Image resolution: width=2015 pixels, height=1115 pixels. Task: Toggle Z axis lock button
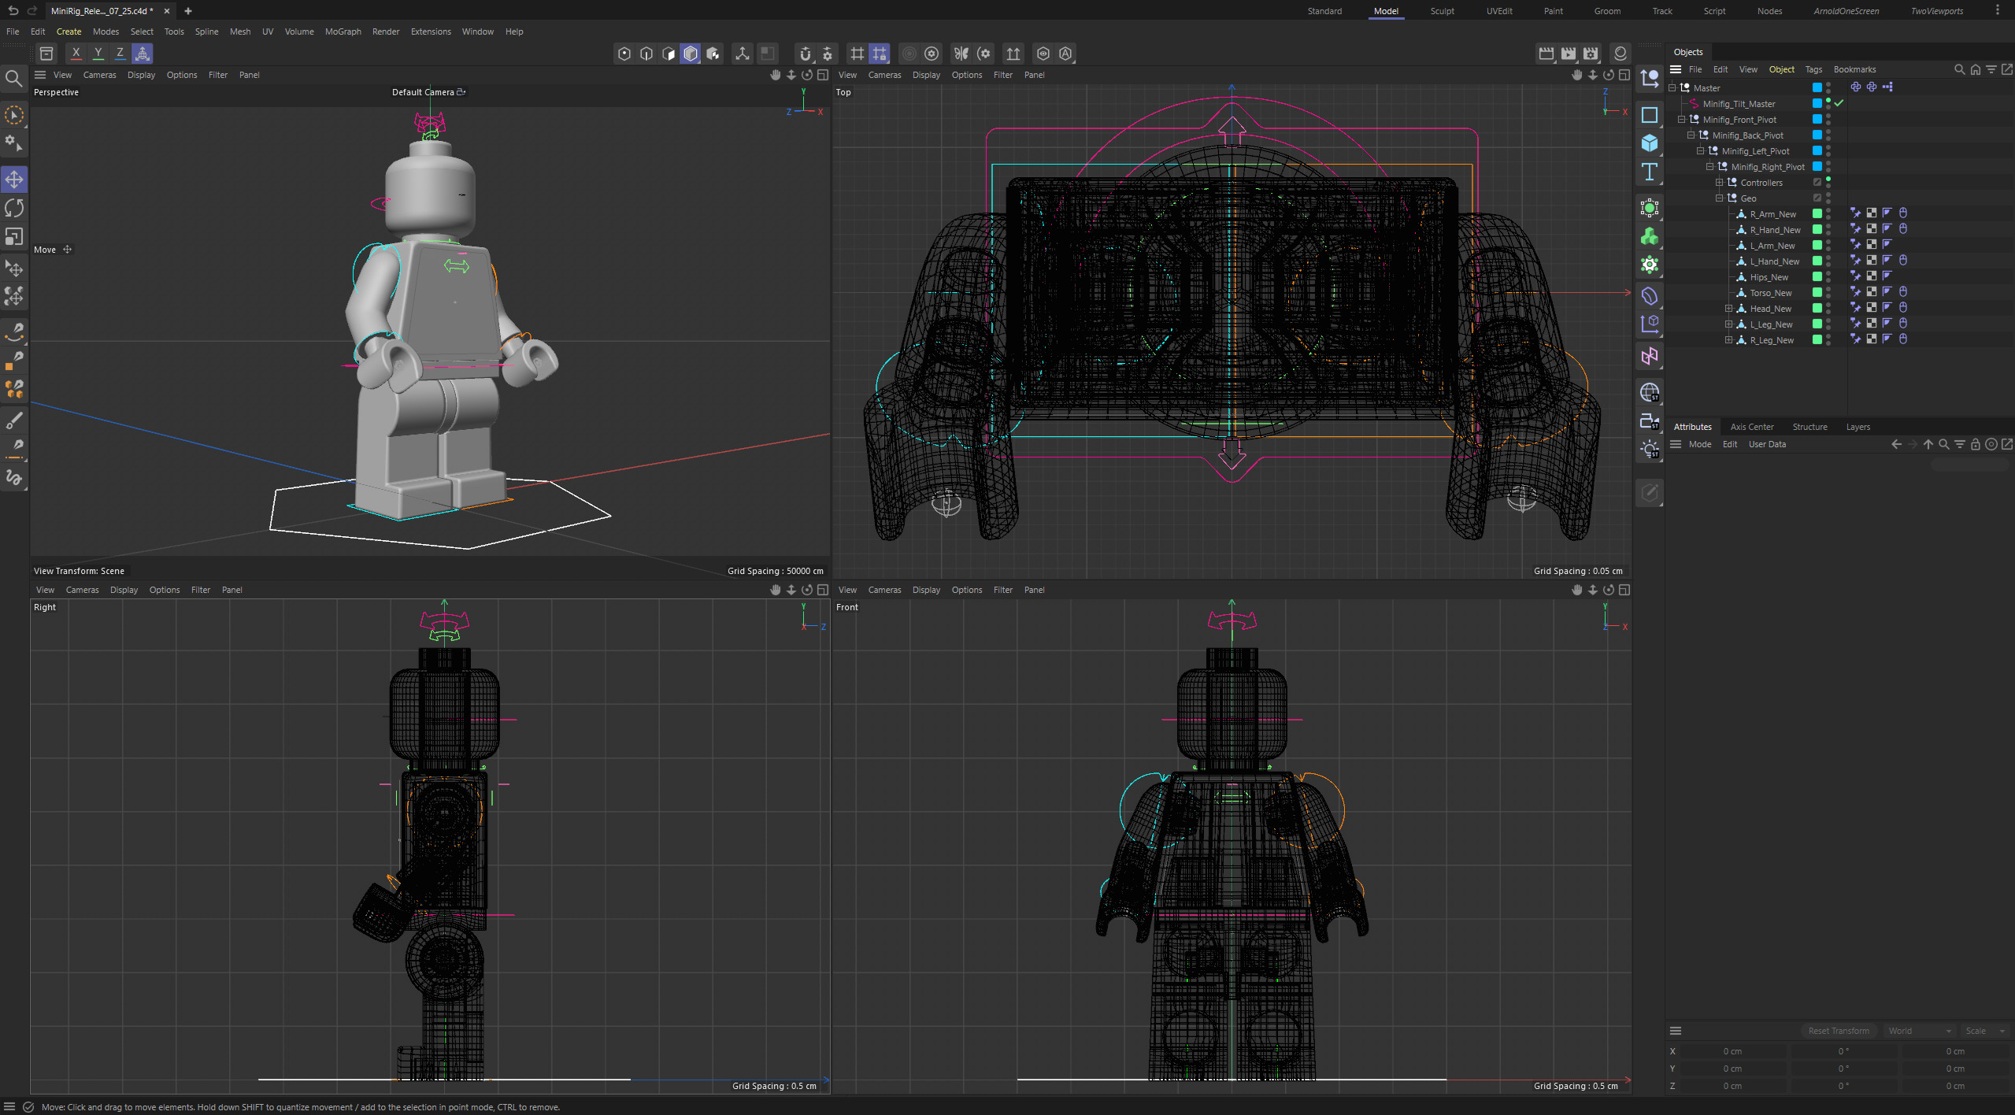[x=120, y=54]
